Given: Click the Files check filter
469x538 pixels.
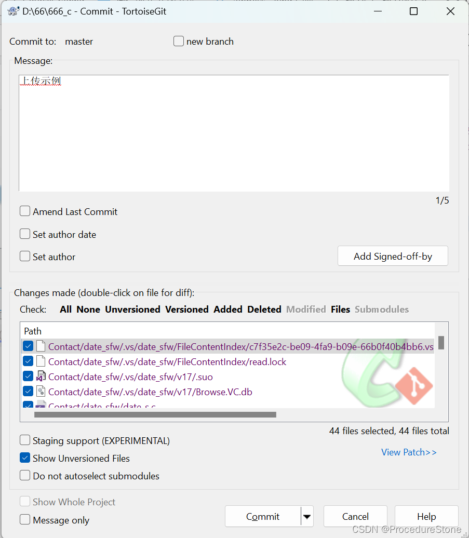Looking at the screenshot, I should coord(340,309).
